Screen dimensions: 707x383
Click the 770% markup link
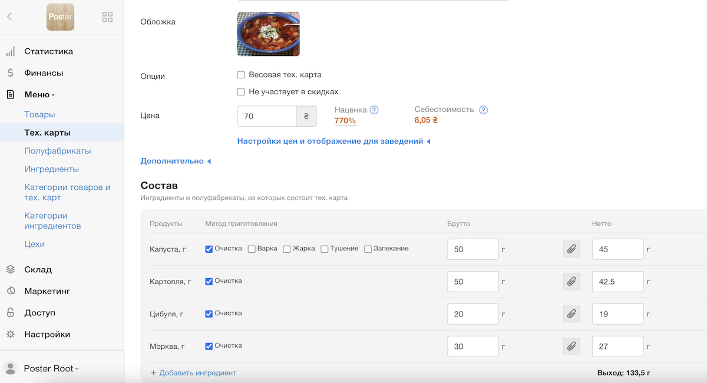pos(345,121)
